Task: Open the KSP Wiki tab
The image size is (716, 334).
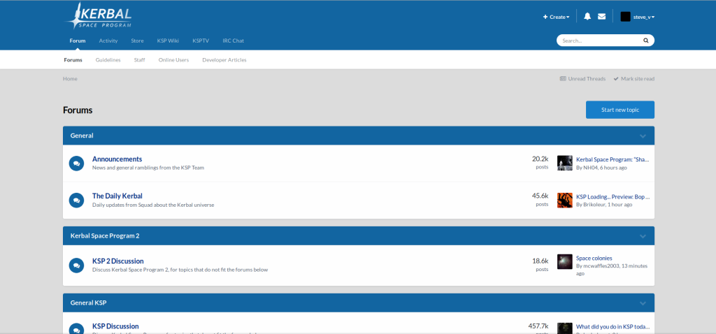Action: point(168,41)
